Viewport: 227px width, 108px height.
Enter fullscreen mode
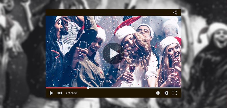pyautogui.click(x=175, y=93)
